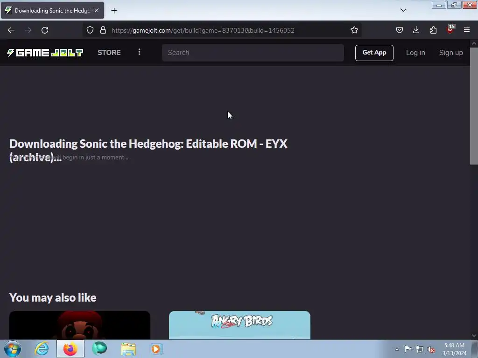Image resolution: width=478 pixels, height=358 pixels.
Task: View site security lock icon
Action: [x=103, y=30]
